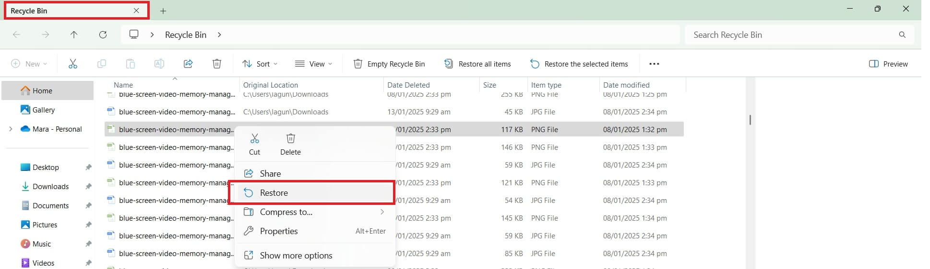Expand the Mara - Personal tree node

(11, 129)
